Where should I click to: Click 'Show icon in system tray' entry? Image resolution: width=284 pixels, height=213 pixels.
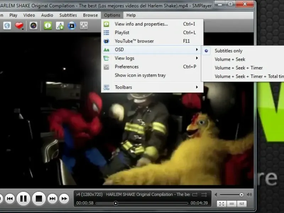[140, 75]
